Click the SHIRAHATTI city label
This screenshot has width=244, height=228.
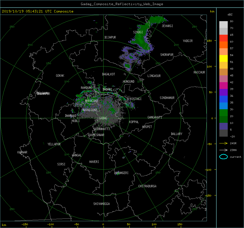(102, 129)
